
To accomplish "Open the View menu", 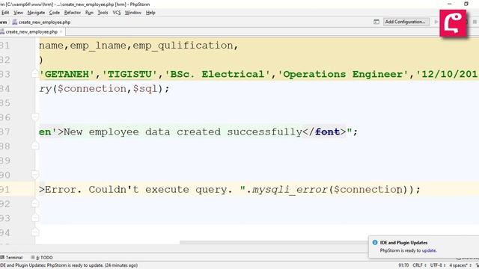I will (x=18, y=13).
